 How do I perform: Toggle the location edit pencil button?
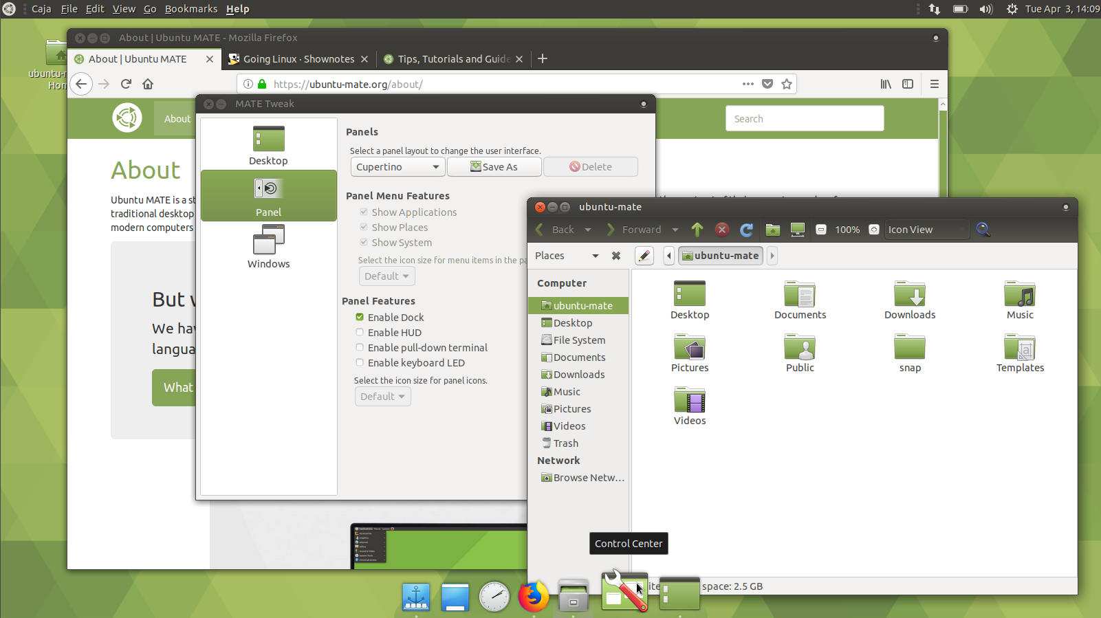coord(644,256)
